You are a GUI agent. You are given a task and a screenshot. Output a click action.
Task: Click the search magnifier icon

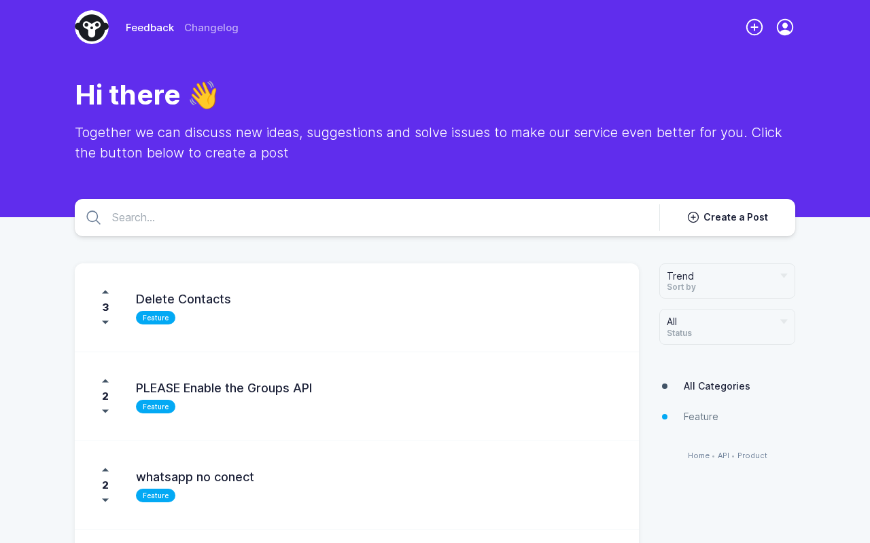tap(94, 218)
